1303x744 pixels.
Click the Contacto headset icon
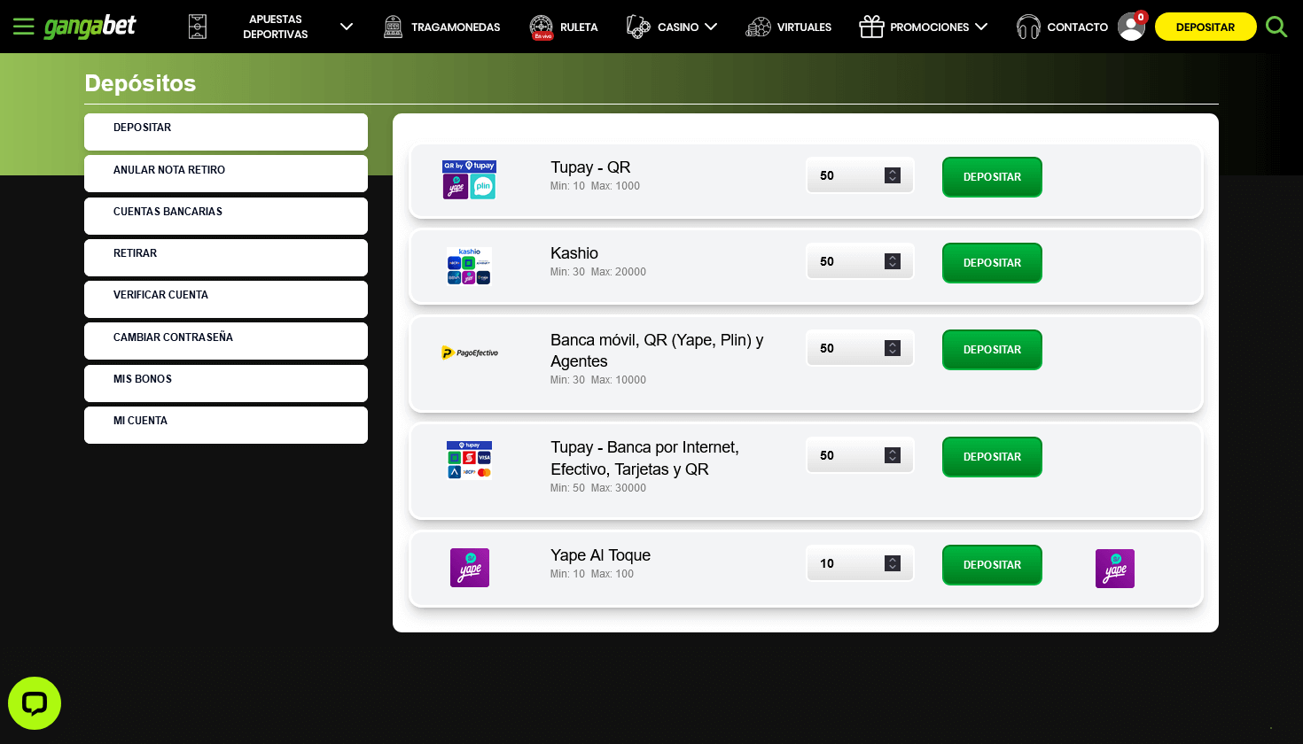1028,27
